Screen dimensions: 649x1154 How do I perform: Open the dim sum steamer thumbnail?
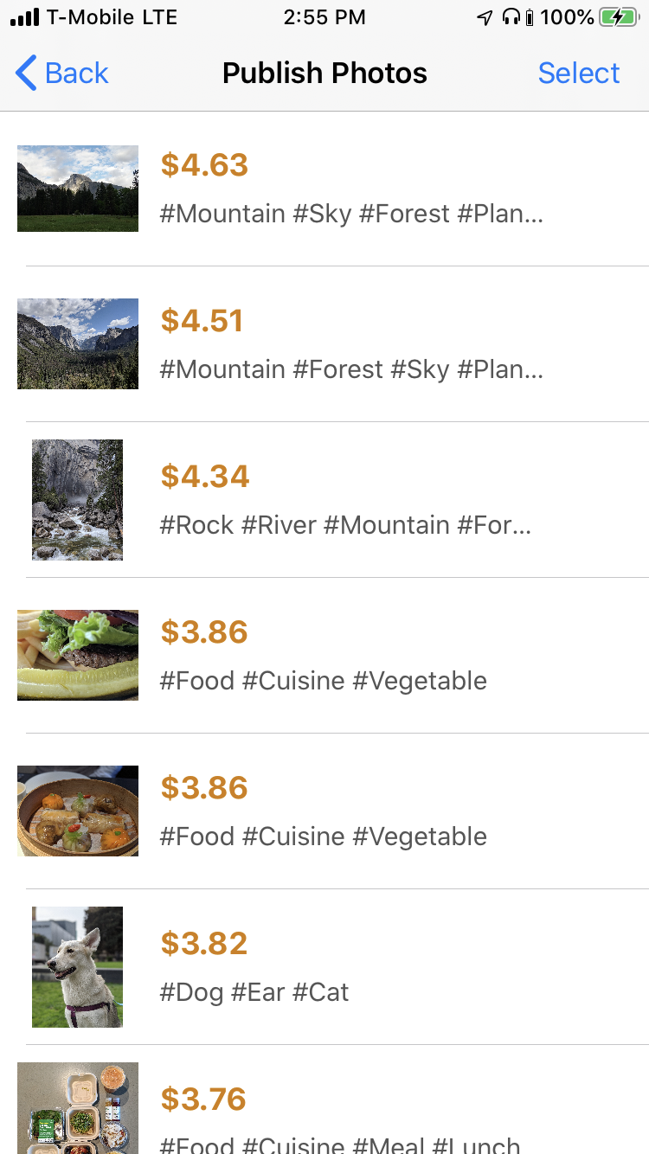coord(78,811)
